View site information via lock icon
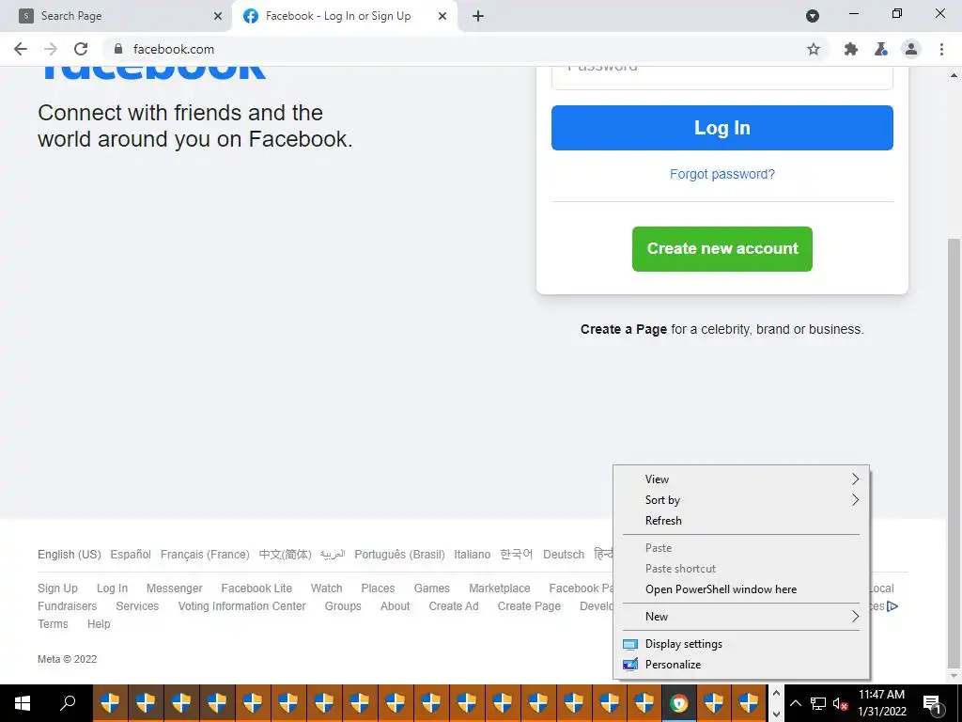The height and width of the screenshot is (722, 962). click(118, 49)
